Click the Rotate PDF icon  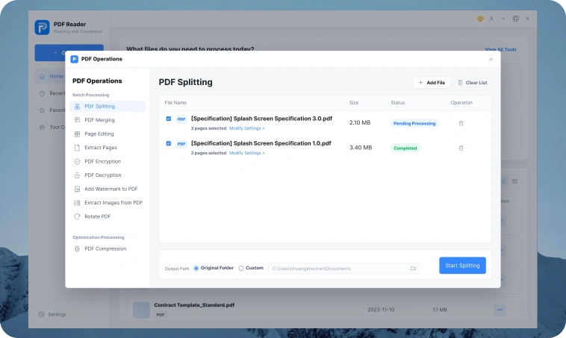tap(77, 216)
